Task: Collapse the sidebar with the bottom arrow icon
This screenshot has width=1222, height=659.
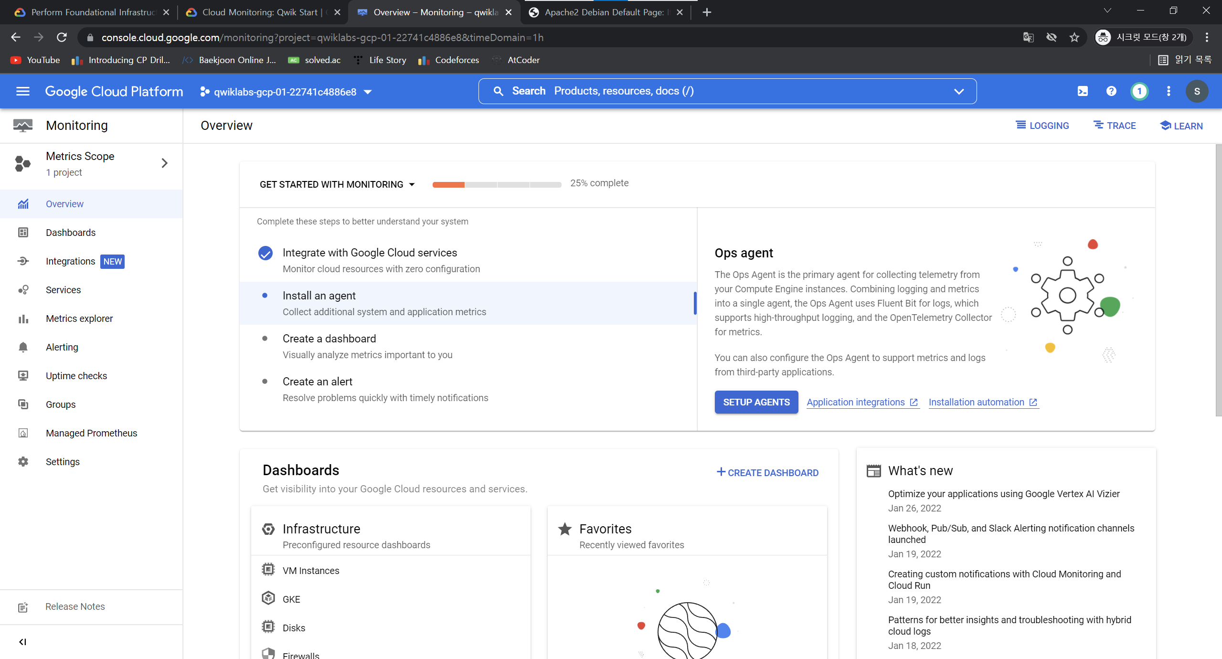Action: click(x=22, y=642)
